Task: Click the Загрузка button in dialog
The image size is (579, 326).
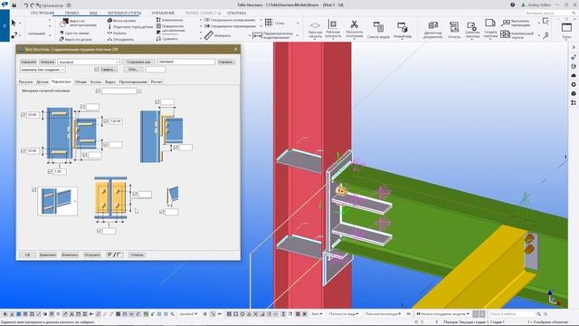Action: [47, 62]
